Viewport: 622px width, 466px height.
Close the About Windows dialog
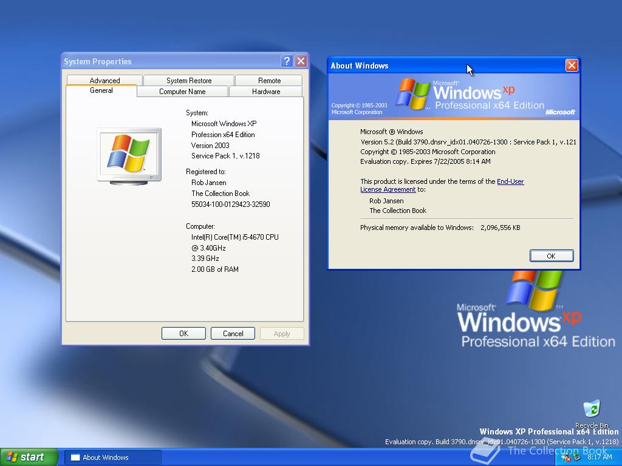pyautogui.click(x=571, y=66)
